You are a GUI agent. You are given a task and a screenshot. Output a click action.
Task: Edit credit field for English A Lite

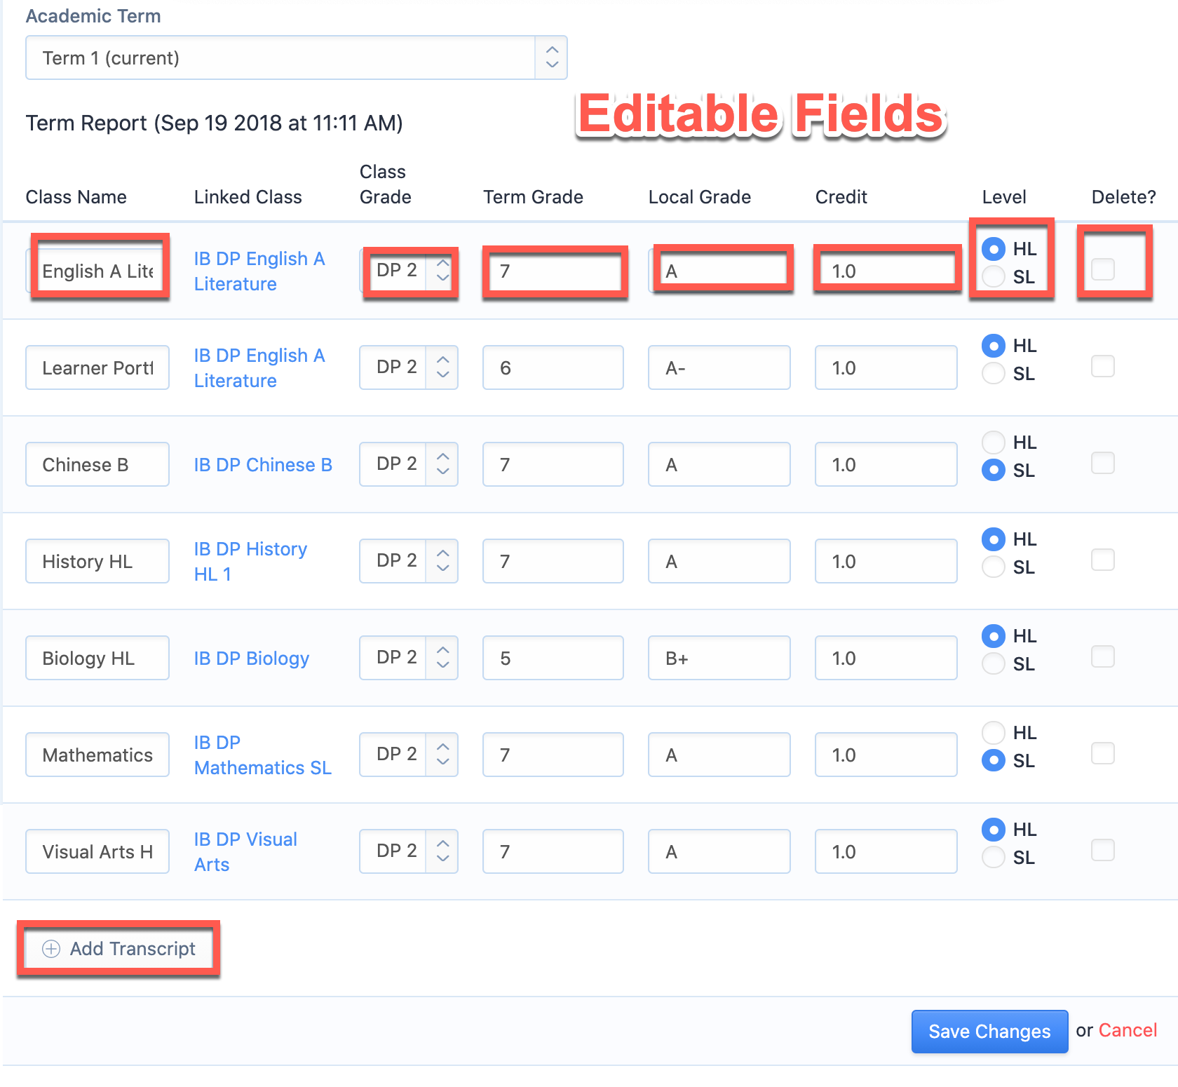point(886,271)
